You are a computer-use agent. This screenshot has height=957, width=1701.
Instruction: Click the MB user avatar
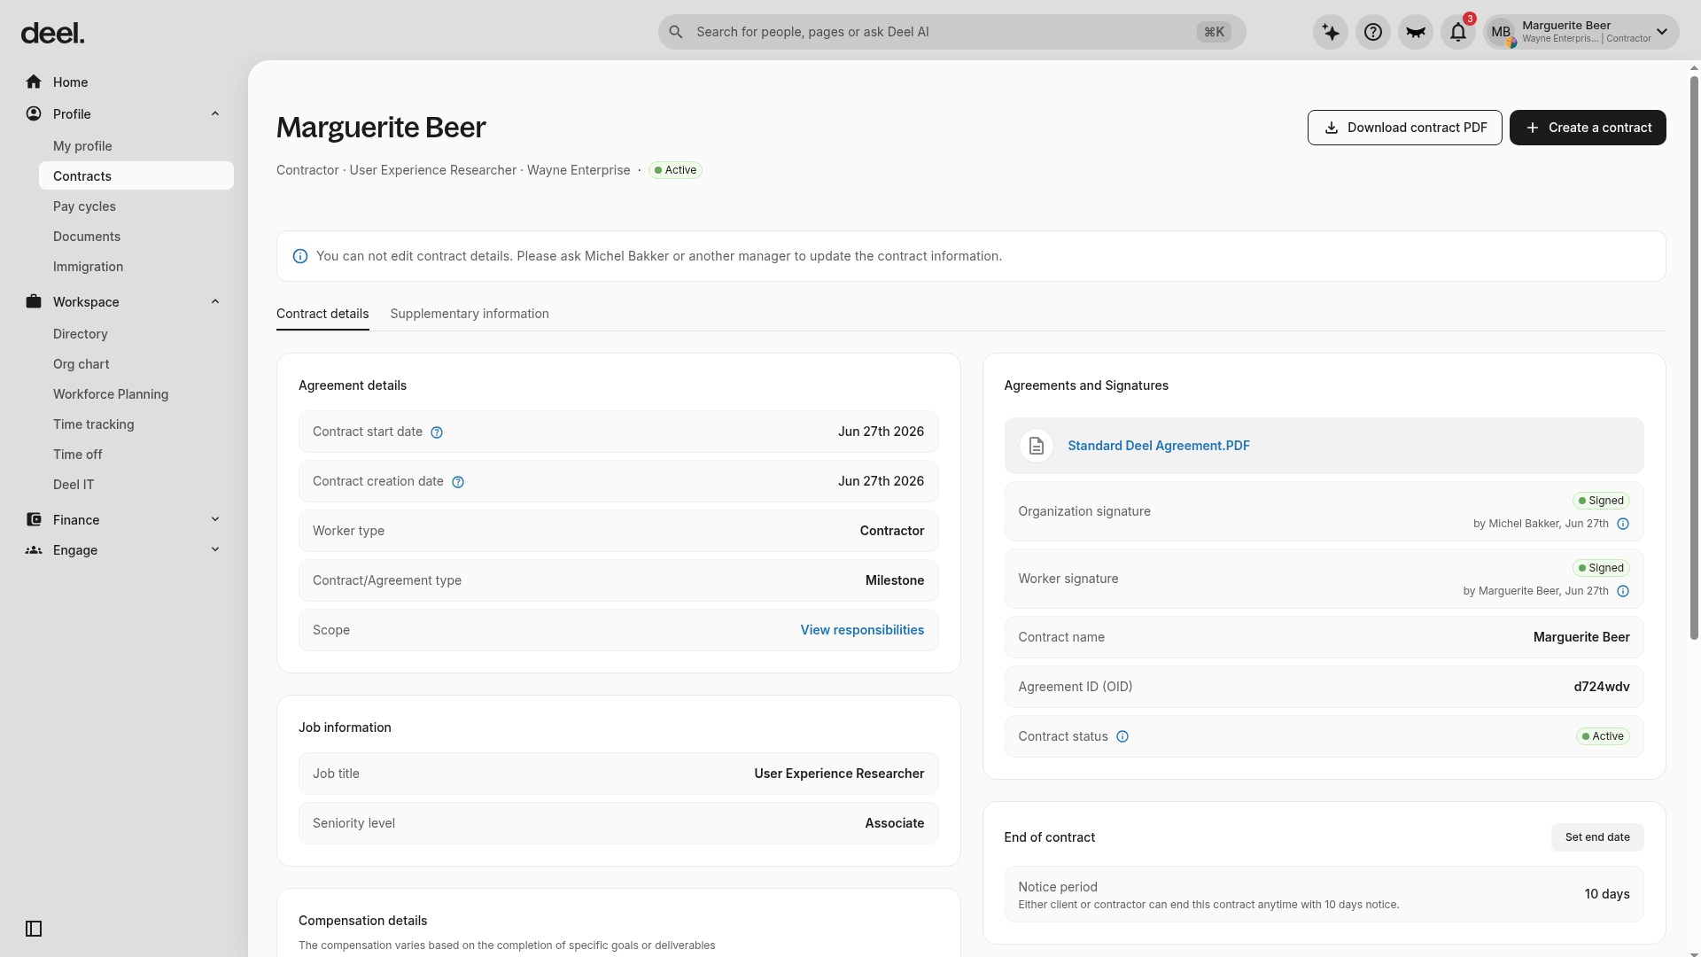click(x=1501, y=32)
